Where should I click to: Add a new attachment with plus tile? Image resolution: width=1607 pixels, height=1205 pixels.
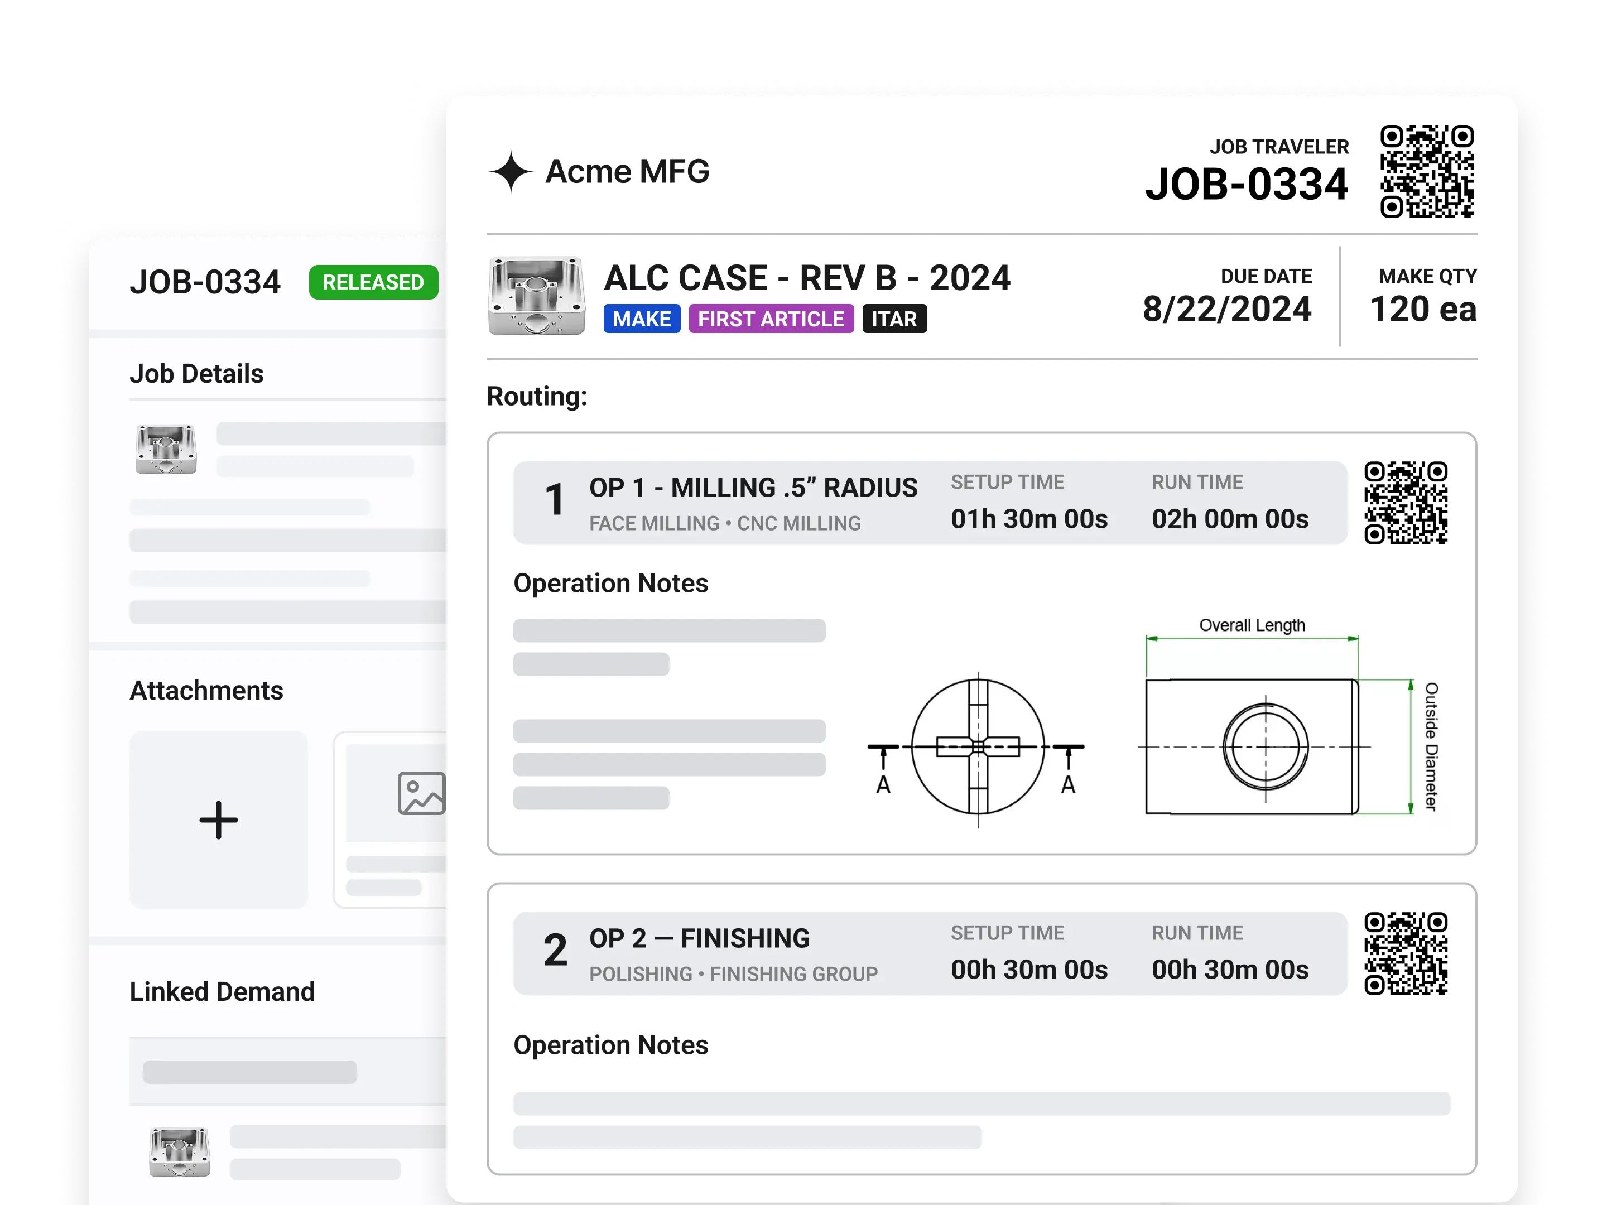click(x=219, y=820)
